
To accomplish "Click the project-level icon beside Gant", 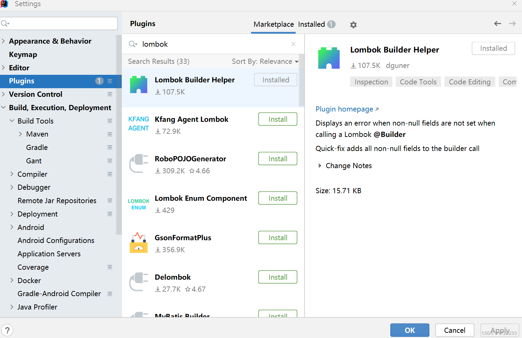I will 110,161.
